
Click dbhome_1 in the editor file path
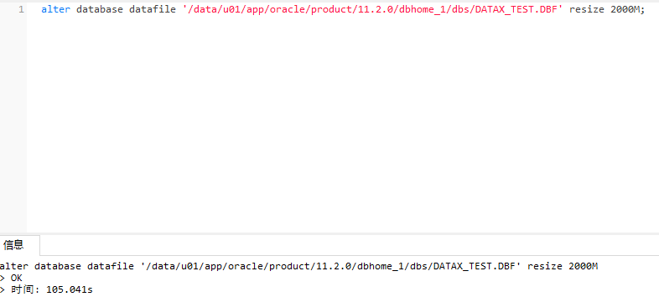(x=423, y=9)
